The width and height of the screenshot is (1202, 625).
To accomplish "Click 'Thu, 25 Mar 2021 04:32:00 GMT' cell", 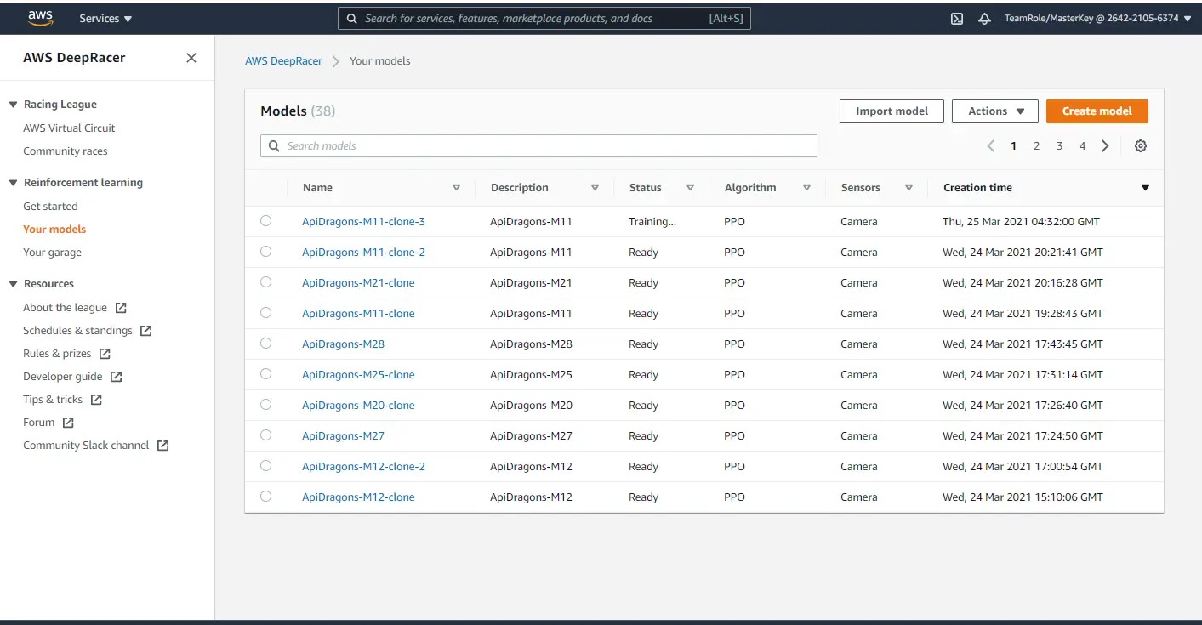I will click(x=1021, y=222).
